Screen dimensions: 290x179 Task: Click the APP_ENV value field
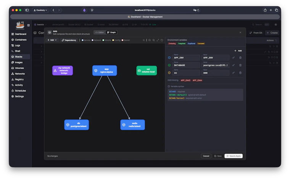215,58
